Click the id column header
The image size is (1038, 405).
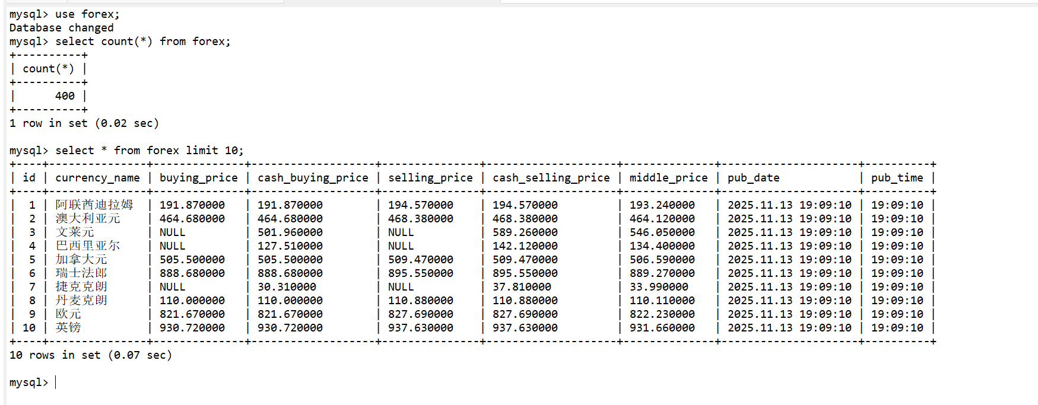click(x=29, y=178)
